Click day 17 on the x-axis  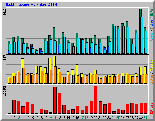82,118
